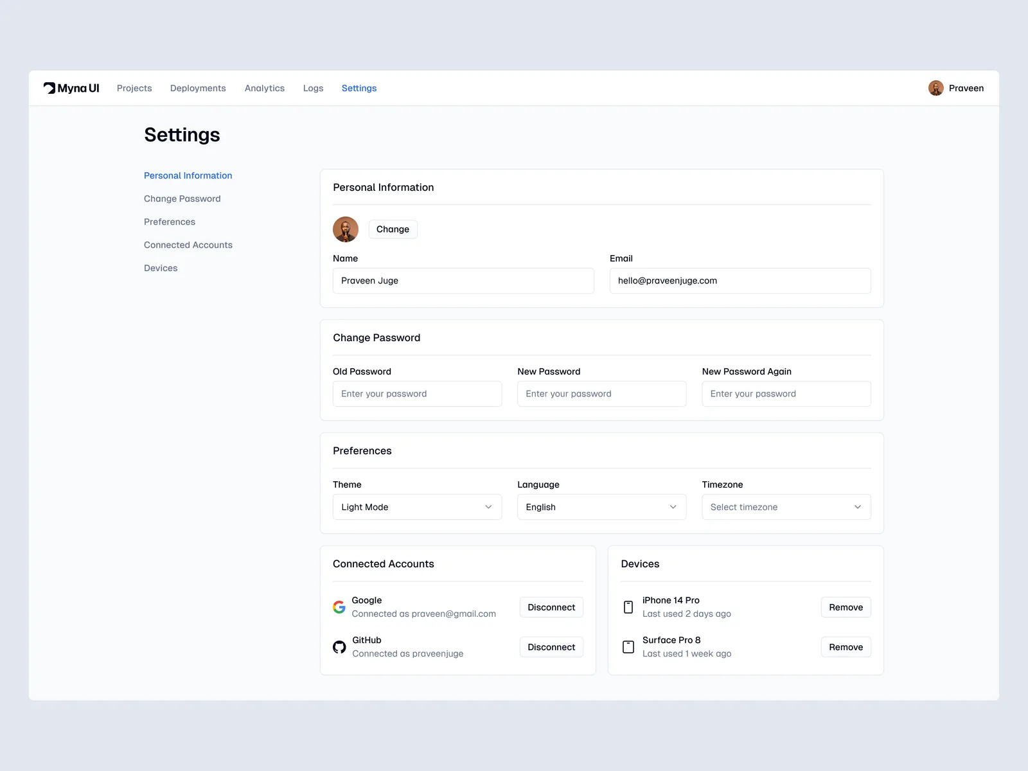
Task: Disconnect the Google account
Action: click(x=551, y=607)
